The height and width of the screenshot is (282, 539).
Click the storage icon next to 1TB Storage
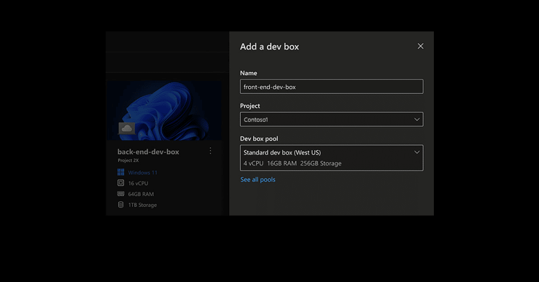click(x=121, y=204)
